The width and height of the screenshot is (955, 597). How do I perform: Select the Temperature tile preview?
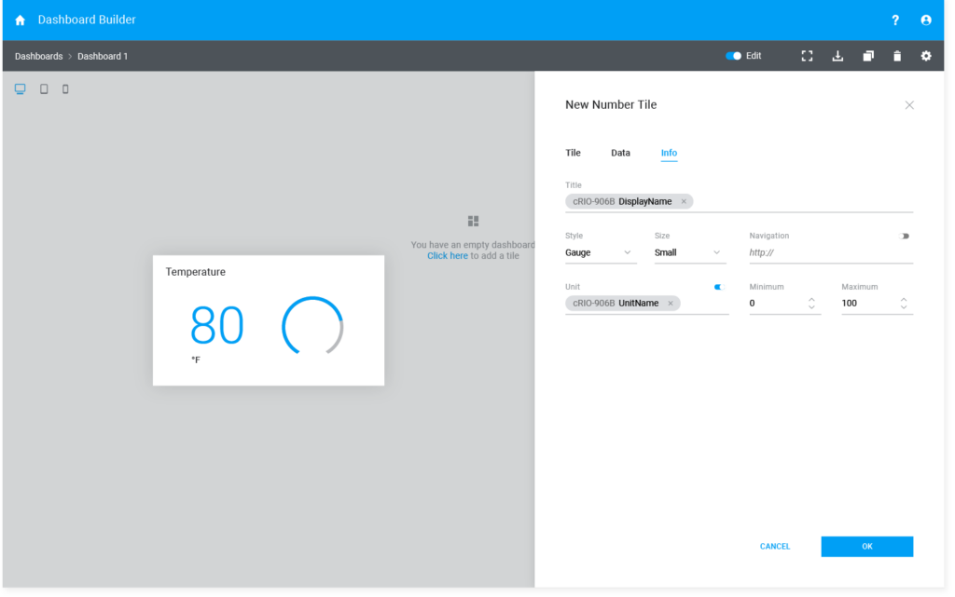(269, 320)
